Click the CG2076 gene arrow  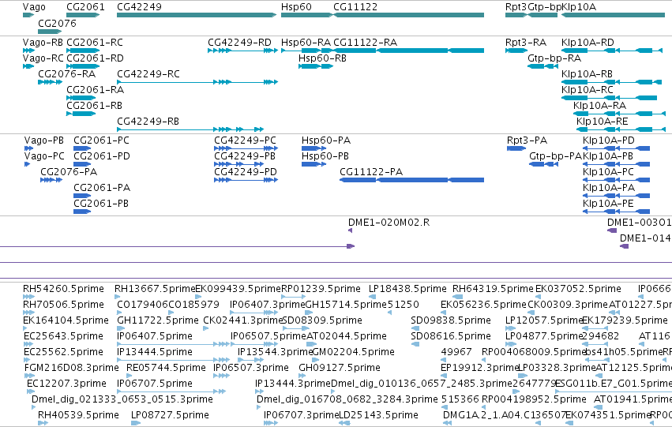pos(50,32)
